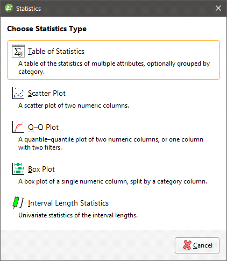Click the Choose Statistics Type heading
Viewport: 227px width, 261px height.
click(47, 29)
